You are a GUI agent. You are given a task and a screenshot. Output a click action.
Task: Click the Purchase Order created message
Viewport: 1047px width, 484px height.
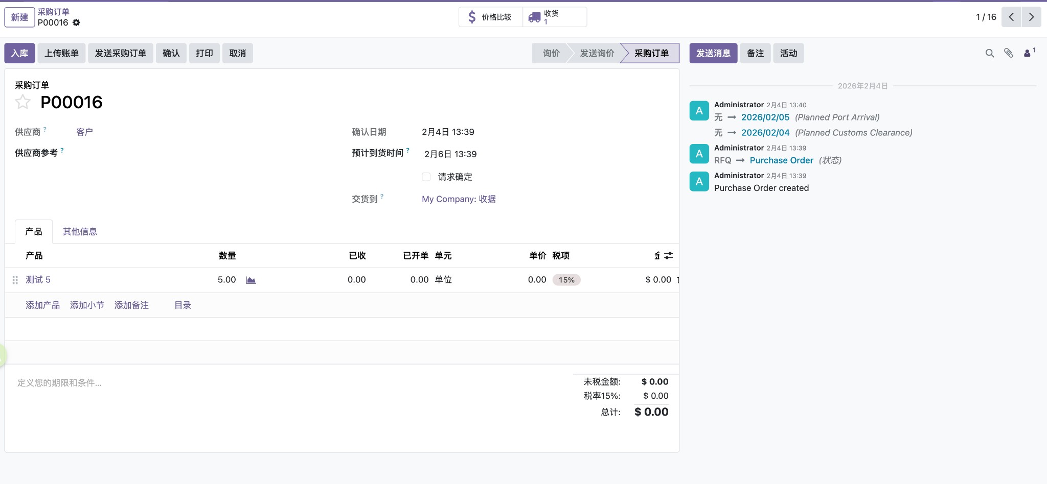(761, 188)
